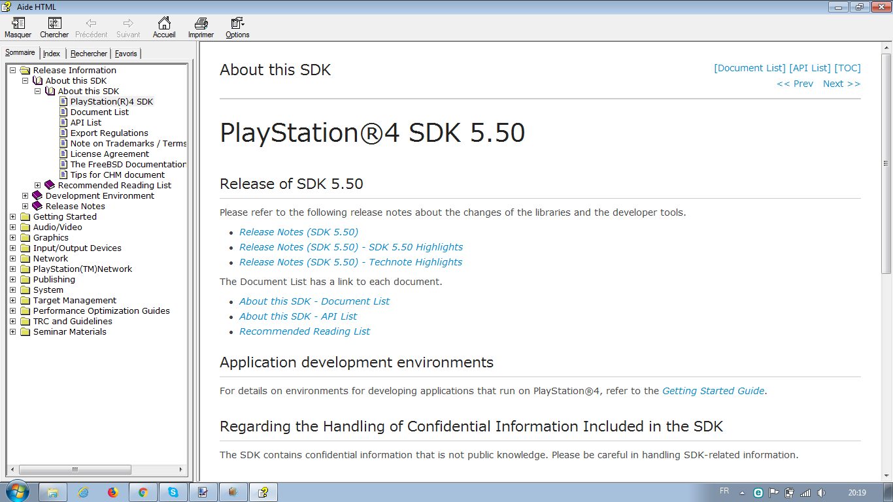Click the page icon beside API List
Screen dimensions: 893x502
click(63, 122)
